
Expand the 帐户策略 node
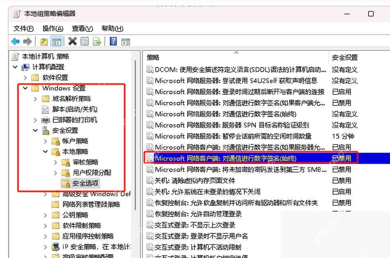[x=45, y=141]
